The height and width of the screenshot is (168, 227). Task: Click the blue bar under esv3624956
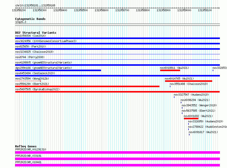tap(117, 44)
